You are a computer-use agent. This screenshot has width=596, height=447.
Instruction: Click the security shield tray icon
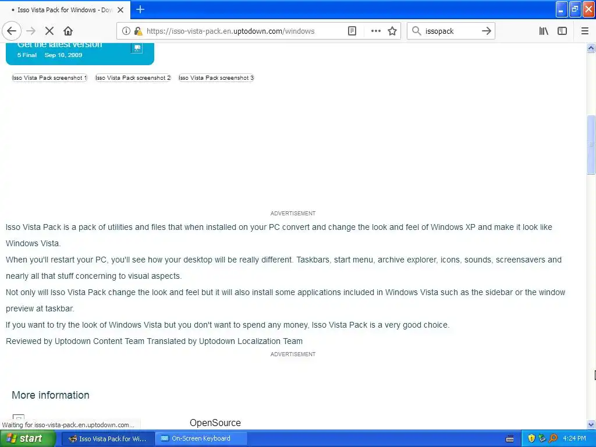(531, 439)
